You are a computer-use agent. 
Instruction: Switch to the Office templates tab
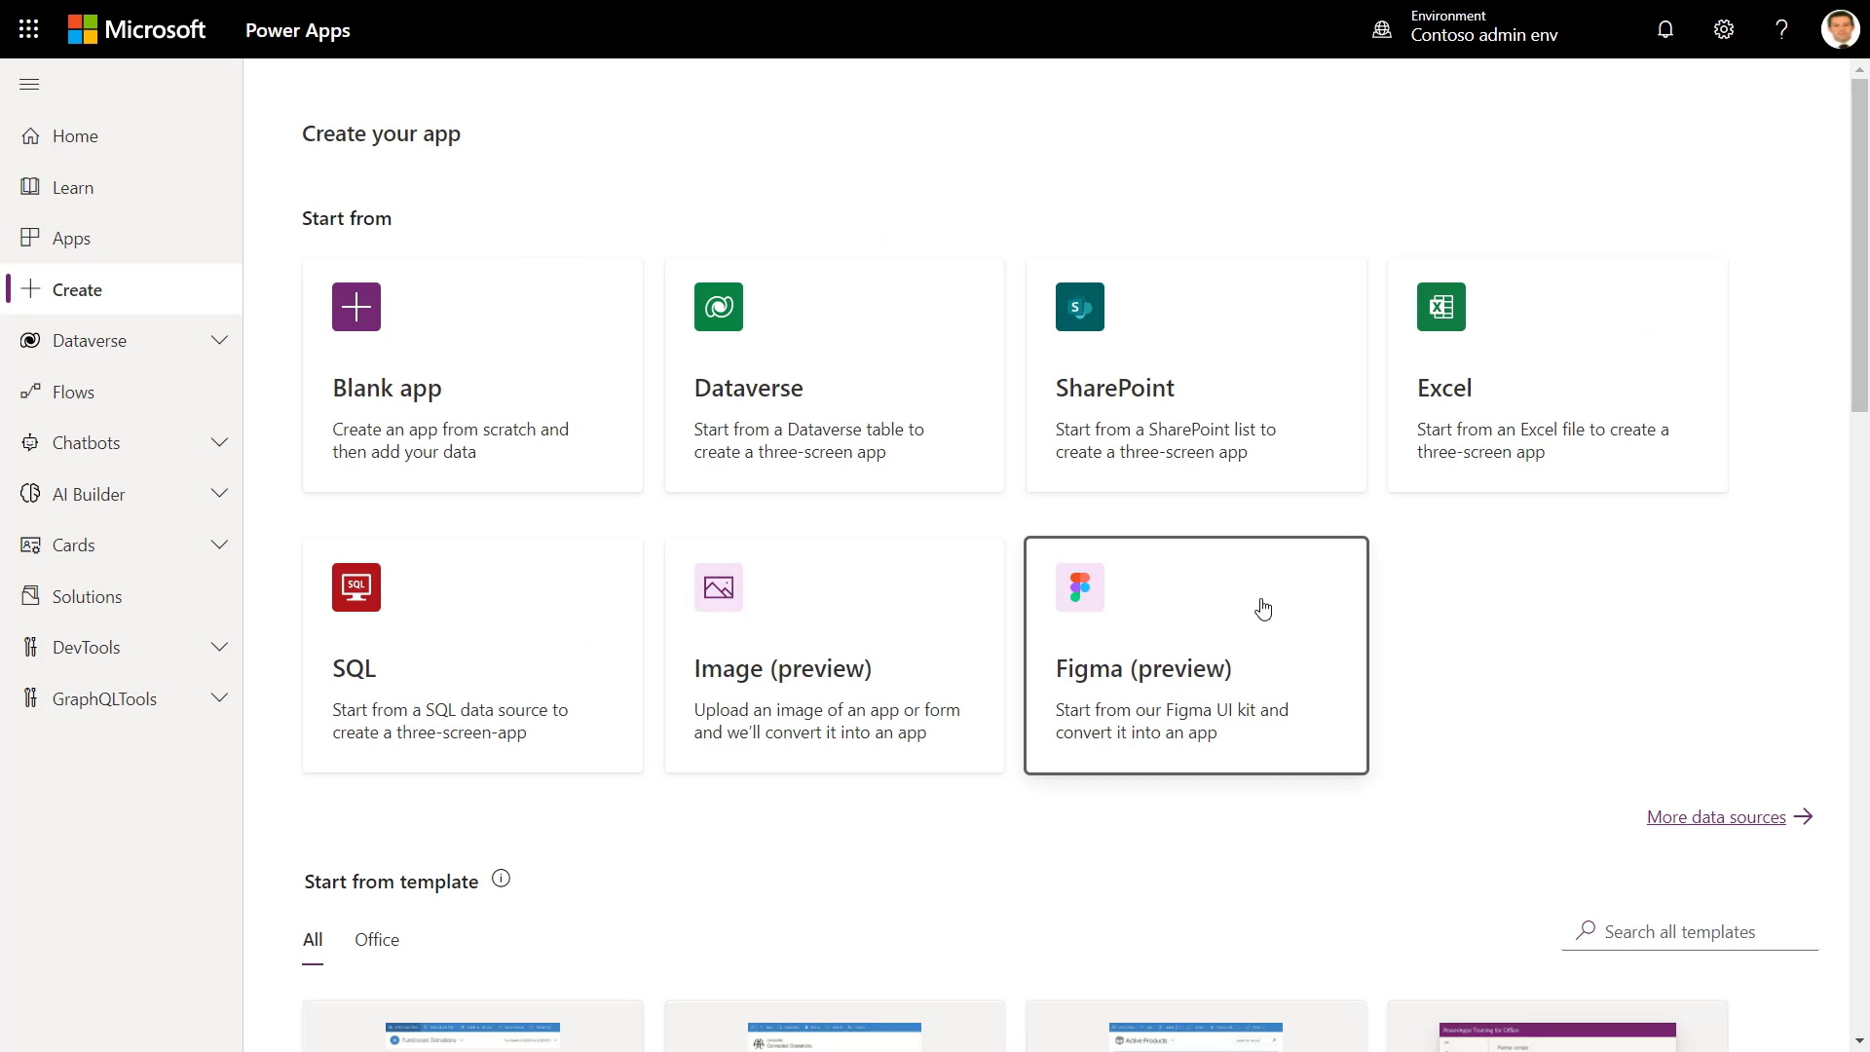tap(377, 940)
